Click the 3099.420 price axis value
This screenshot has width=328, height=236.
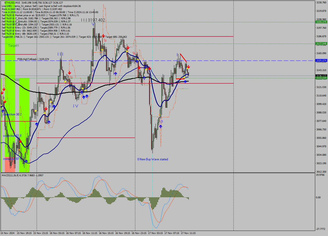pyautogui.click(x=321, y=104)
